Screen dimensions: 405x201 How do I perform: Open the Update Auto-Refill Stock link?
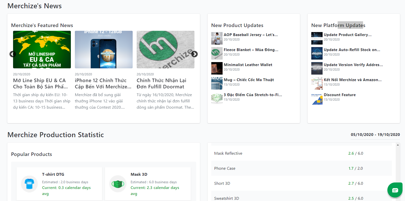(352, 50)
